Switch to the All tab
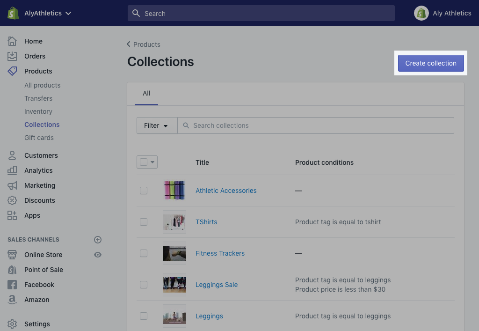This screenshot has height=331, width=479. coord(146,93)
